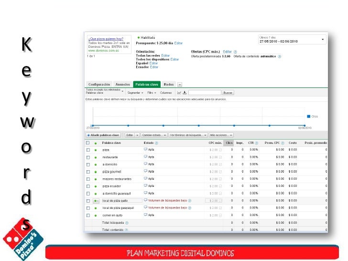Switch to the Configuración tab
This screenshot has height=261, width=348.
tap(99, 85)
